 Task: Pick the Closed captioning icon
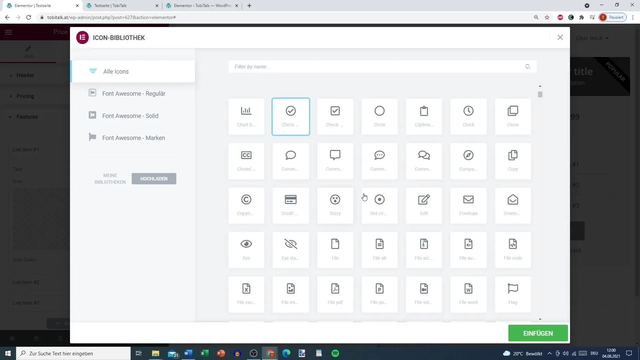[246, 161]
